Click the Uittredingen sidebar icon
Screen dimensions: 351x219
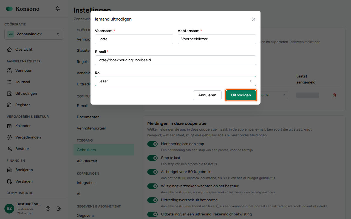(x=9, y=94)
